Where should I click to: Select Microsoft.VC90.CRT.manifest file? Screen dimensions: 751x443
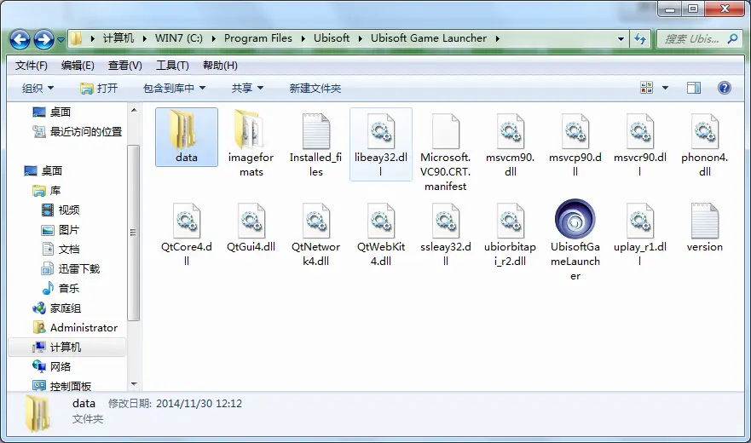coord(446,151)
